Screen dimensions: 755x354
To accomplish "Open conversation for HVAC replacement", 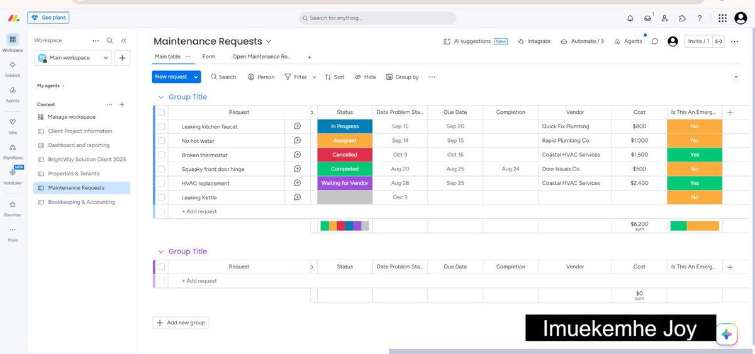I will (x=297, y=183).
